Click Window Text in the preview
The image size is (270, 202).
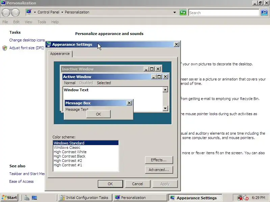click(76, 90)
